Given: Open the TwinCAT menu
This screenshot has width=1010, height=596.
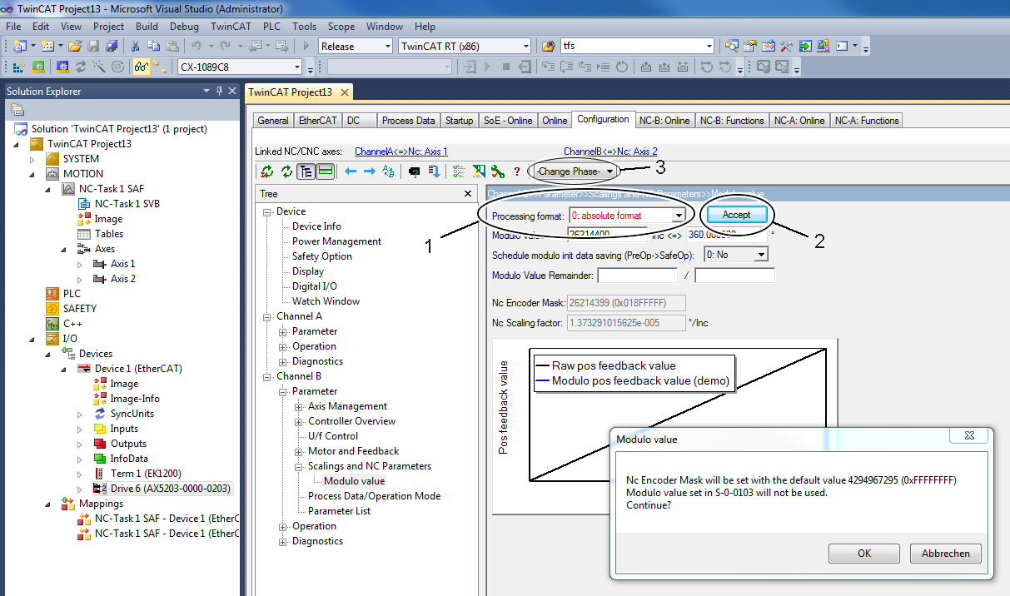Looking at the screenshot, I should (231, 27).
